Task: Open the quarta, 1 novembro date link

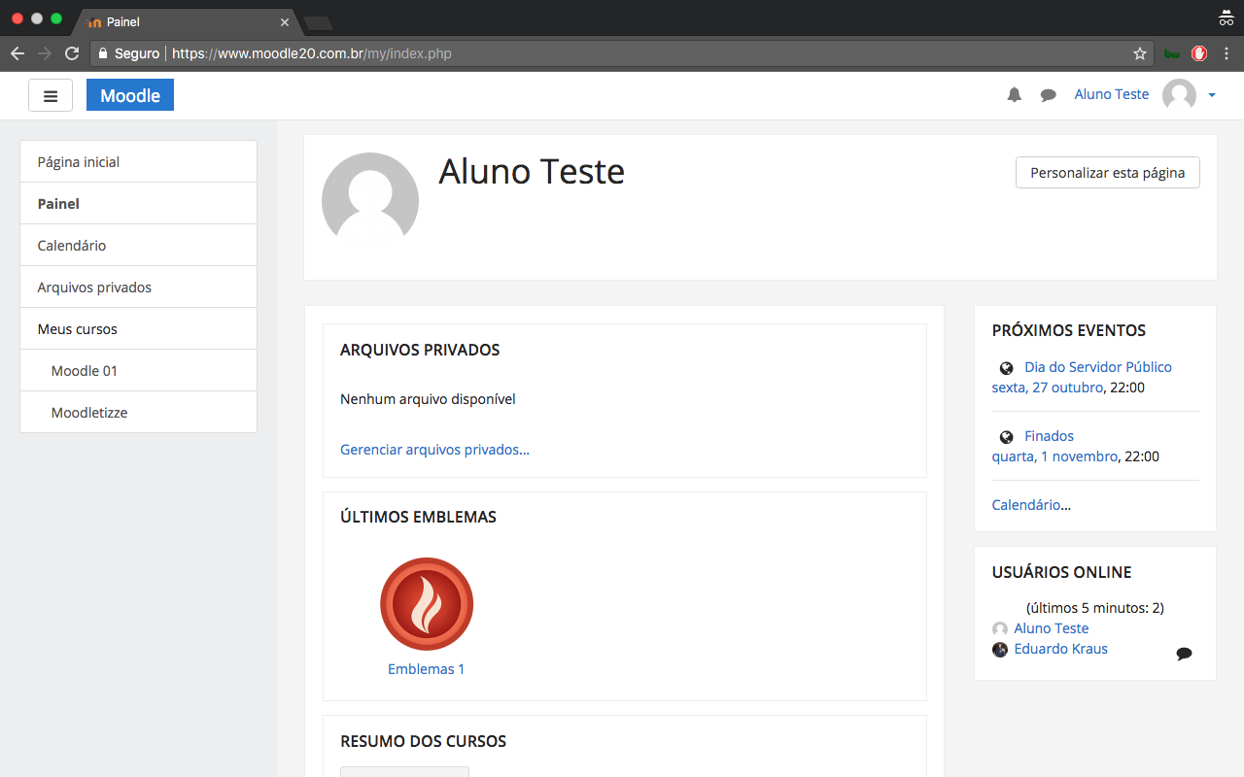Action: pyautogui.click(x=1054, y=456)
